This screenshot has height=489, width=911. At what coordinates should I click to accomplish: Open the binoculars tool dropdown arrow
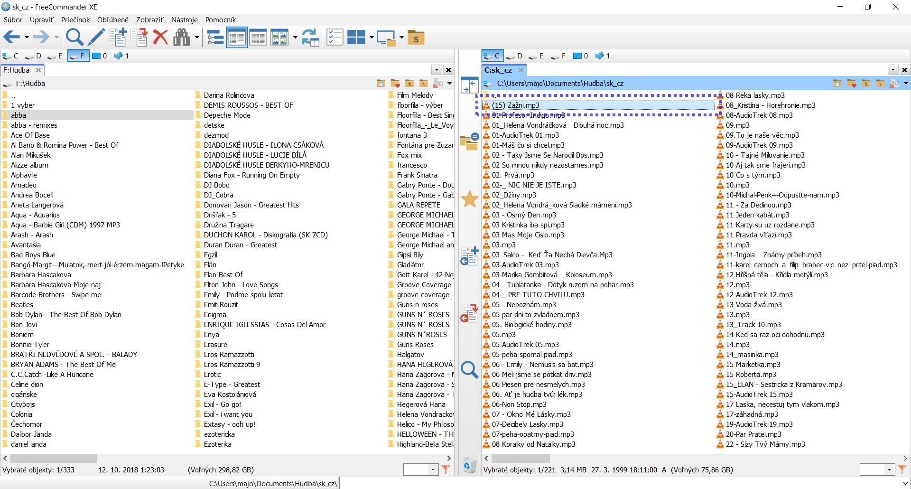click(x=197, y=38)
